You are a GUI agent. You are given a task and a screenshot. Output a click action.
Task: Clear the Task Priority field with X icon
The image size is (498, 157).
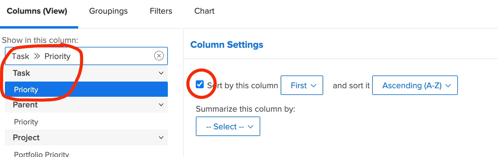tap(159, 56)
